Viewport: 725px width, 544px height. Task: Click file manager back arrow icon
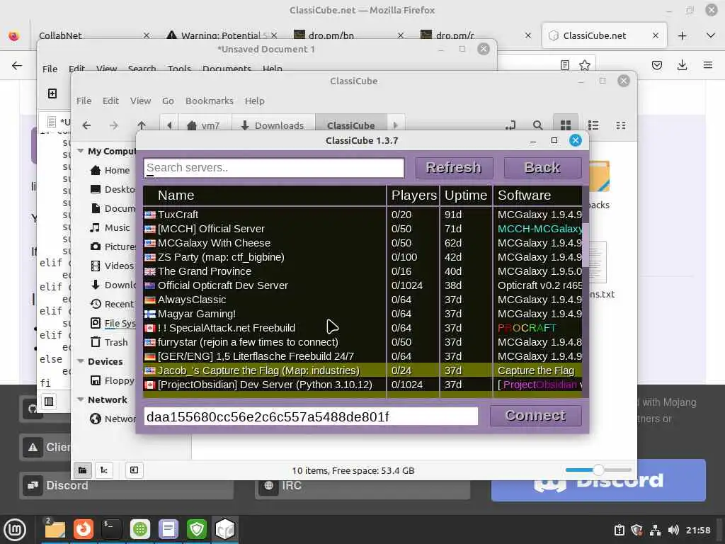[x=86, y=125]
